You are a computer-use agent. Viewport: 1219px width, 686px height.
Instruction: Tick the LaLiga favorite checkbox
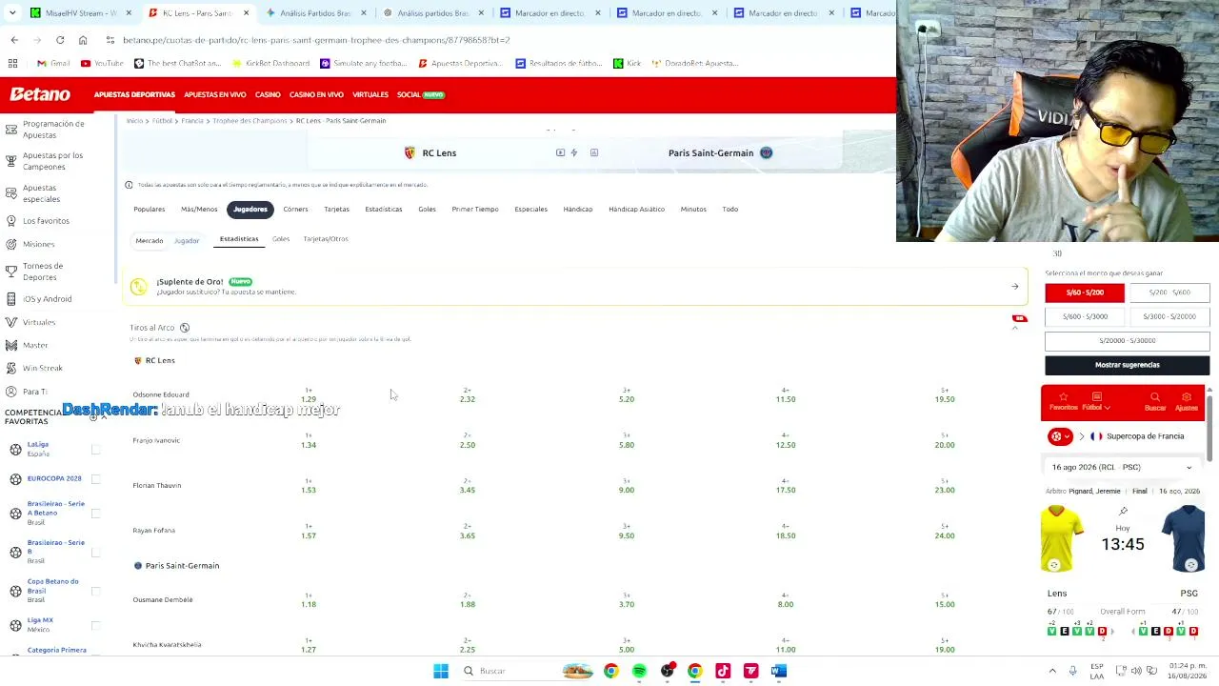pos(95,449)
